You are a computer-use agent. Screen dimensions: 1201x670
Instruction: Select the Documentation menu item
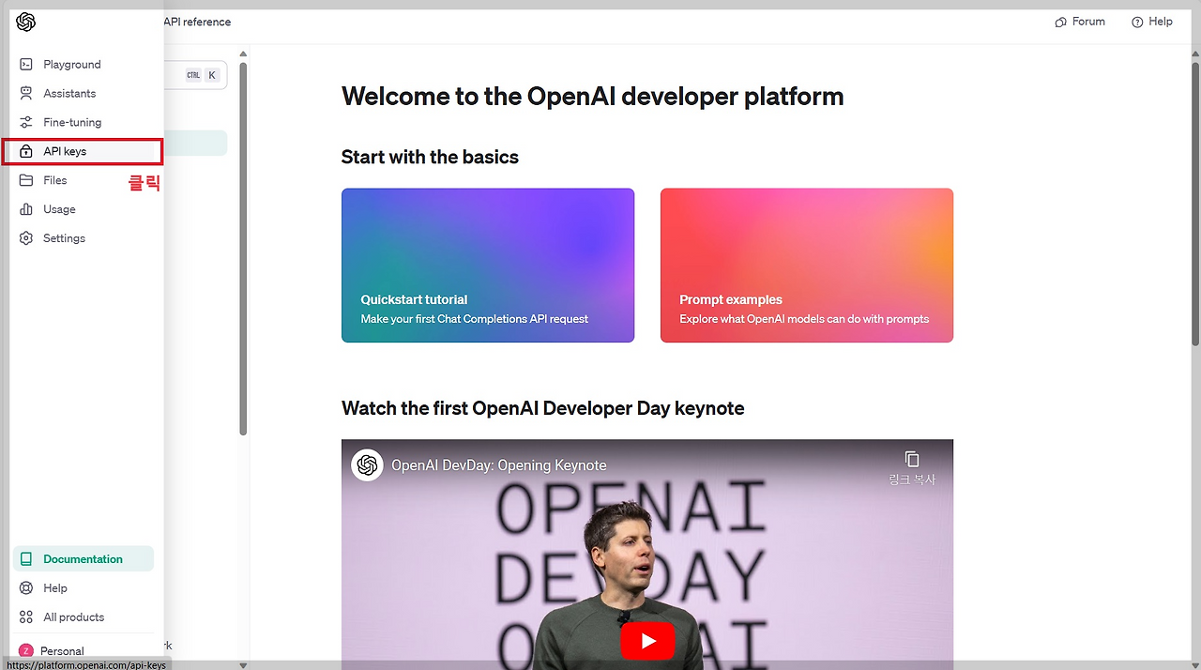pyautogui.click(x=84, y=559)
